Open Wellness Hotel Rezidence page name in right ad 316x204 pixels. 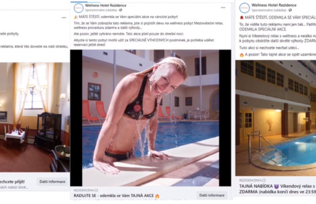[x=274, y=5]
